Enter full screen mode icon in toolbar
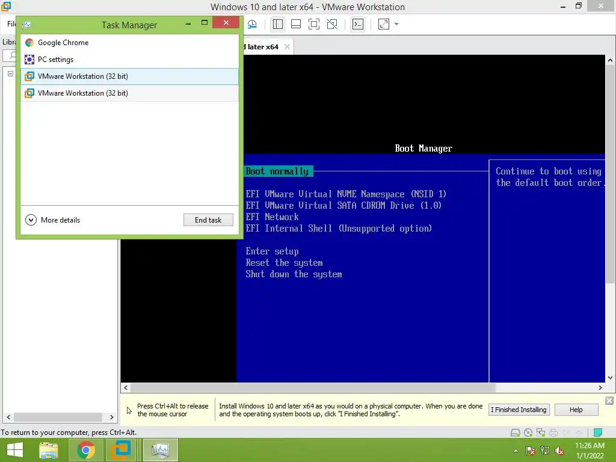 (314, 24)
